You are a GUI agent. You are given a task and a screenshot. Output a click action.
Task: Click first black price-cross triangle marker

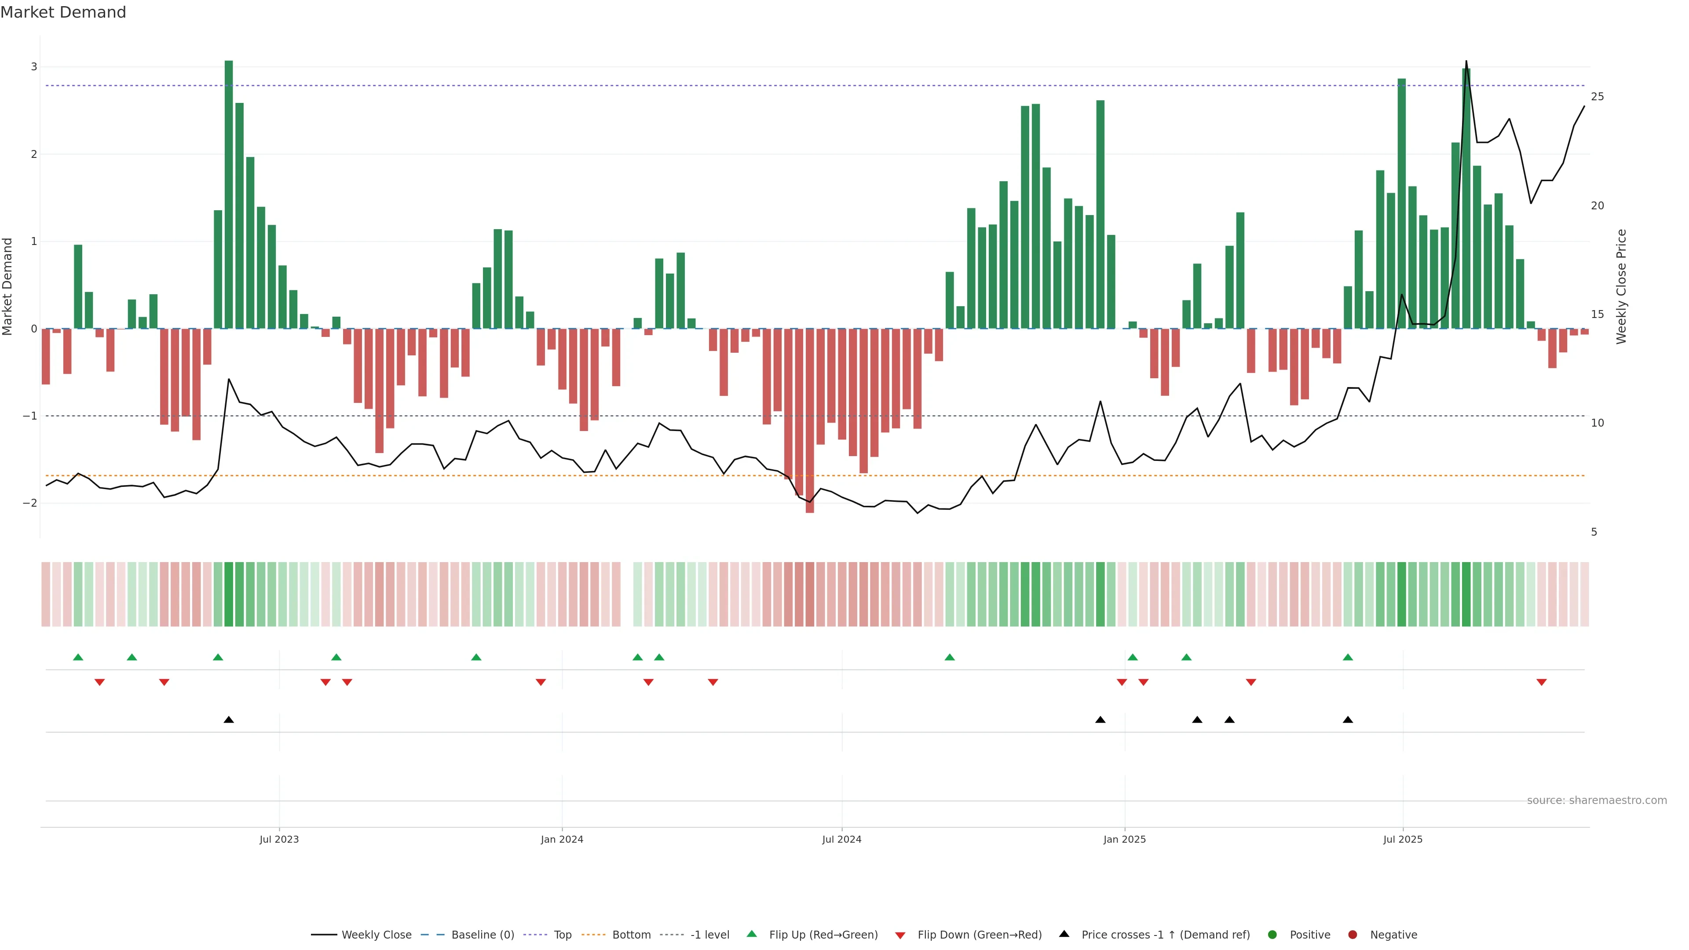[229, 720]
